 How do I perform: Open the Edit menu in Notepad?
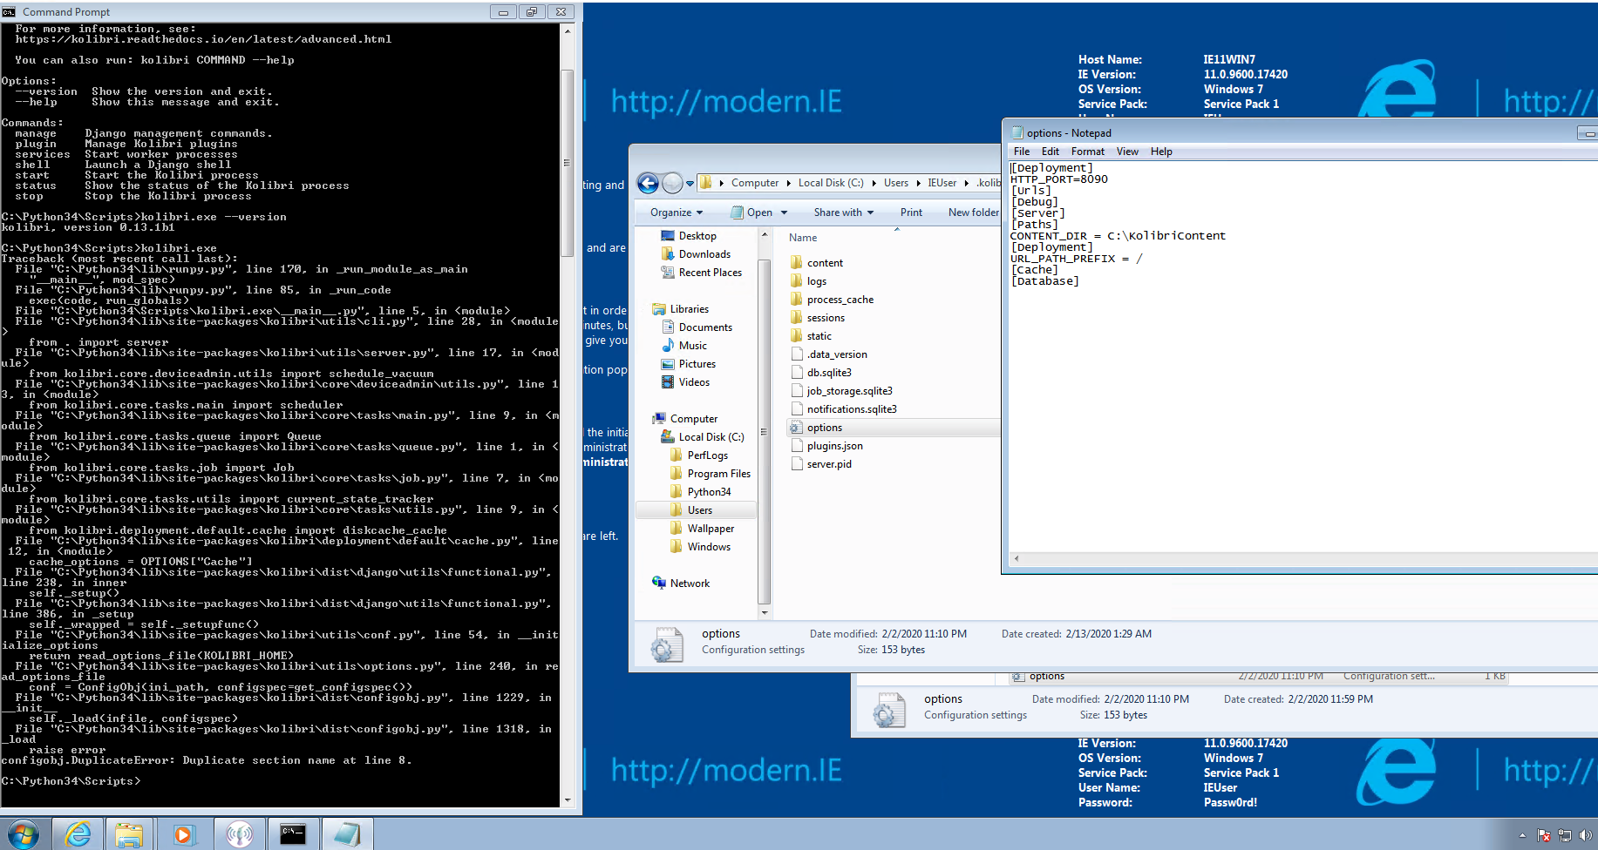(1050, 151)
